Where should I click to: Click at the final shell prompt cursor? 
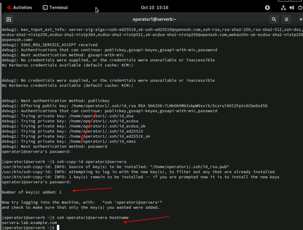tap(58, 228)
